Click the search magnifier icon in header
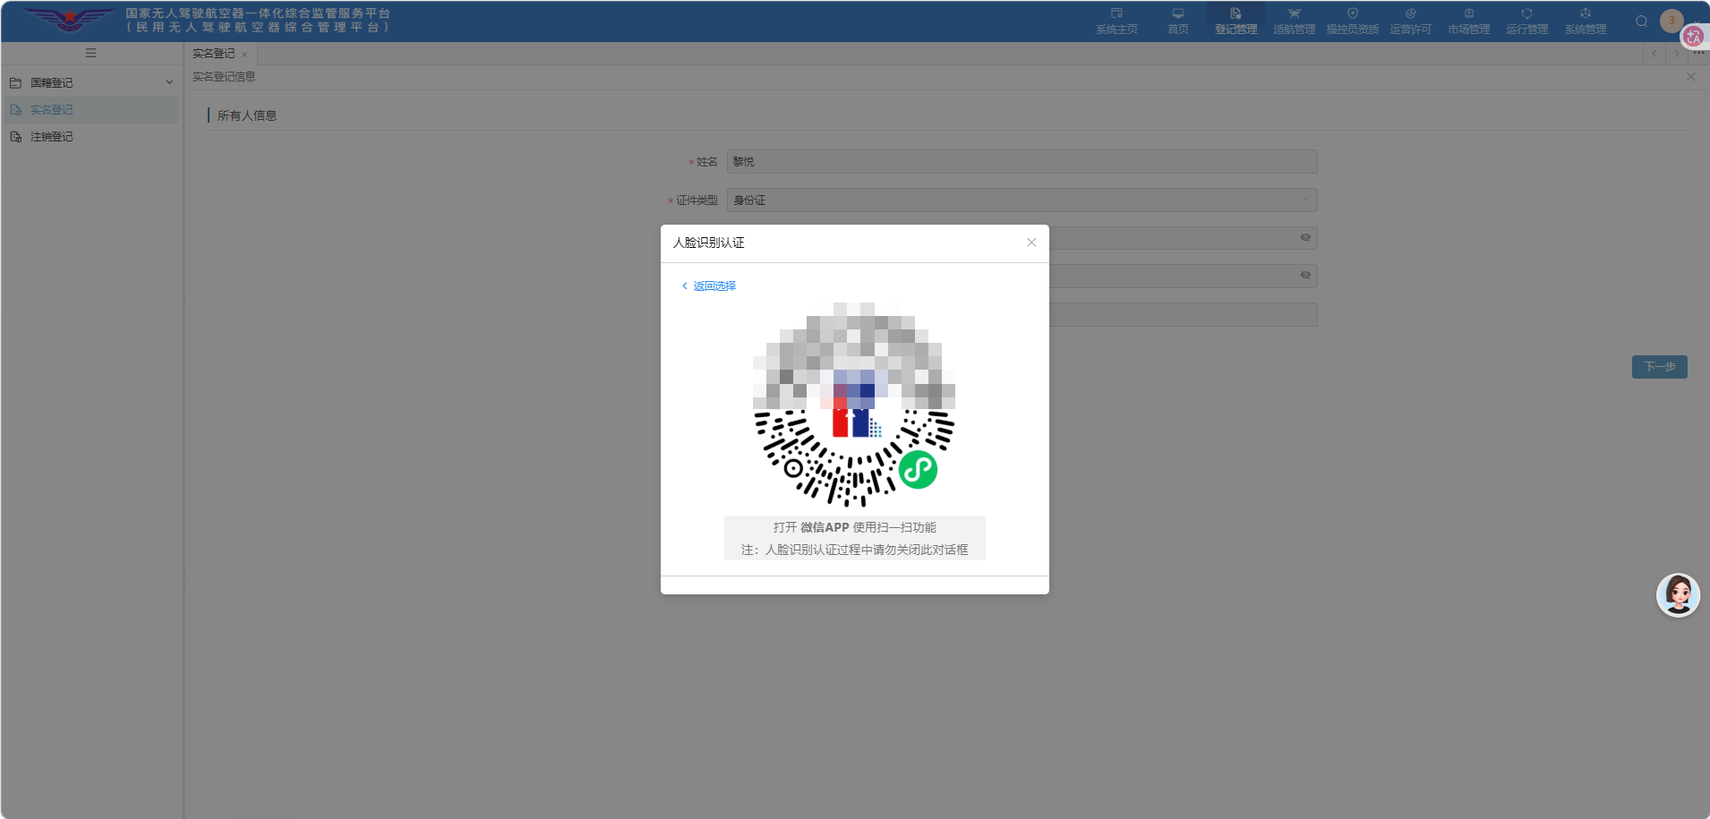Image resolution: width=1710 pixels, height=819 pixels. (x=1641, y=21)
